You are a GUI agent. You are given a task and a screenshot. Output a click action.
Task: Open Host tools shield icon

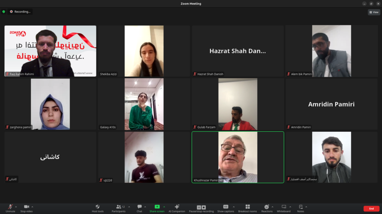coord(97,207)
